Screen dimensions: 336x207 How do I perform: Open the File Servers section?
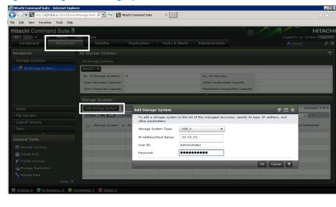tap(43, 115)
